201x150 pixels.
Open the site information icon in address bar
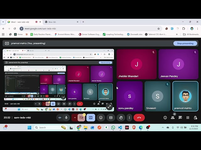[x=22, y=28]
